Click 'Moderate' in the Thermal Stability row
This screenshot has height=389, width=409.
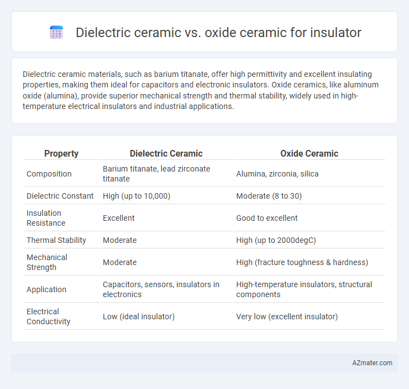(x=120, y=240)
